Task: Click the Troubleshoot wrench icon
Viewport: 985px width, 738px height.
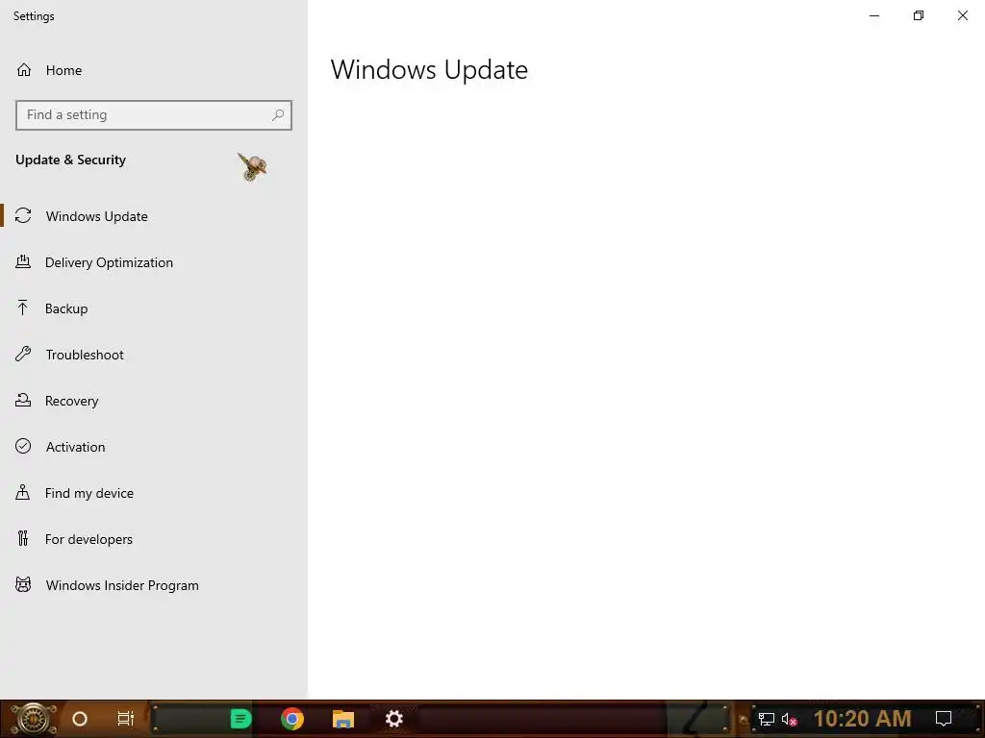Action: tap(23, 354)
